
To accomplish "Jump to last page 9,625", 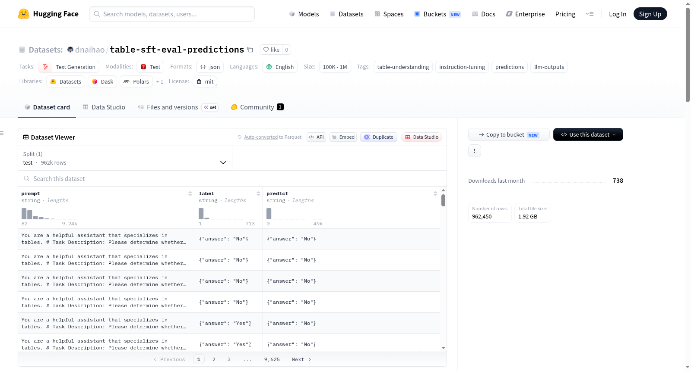I will pyautogui.click(x=272, y=359).
